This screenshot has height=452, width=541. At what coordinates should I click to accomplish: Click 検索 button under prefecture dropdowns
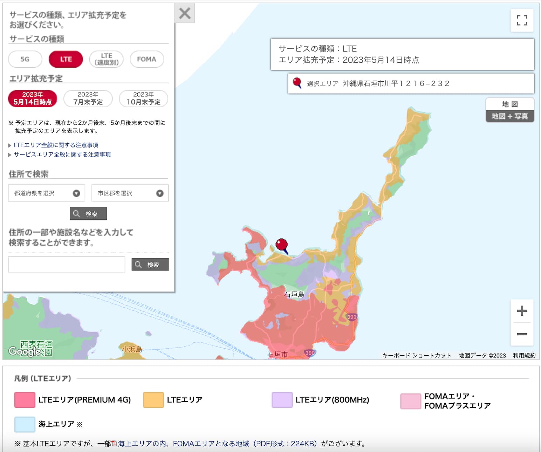click(x=88, y=214)
